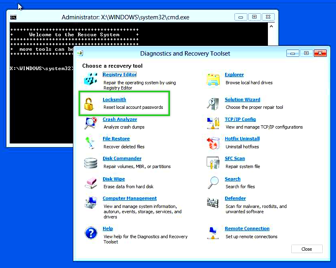Click the File Restore icon
336x268 pixels.
[89, 143]
